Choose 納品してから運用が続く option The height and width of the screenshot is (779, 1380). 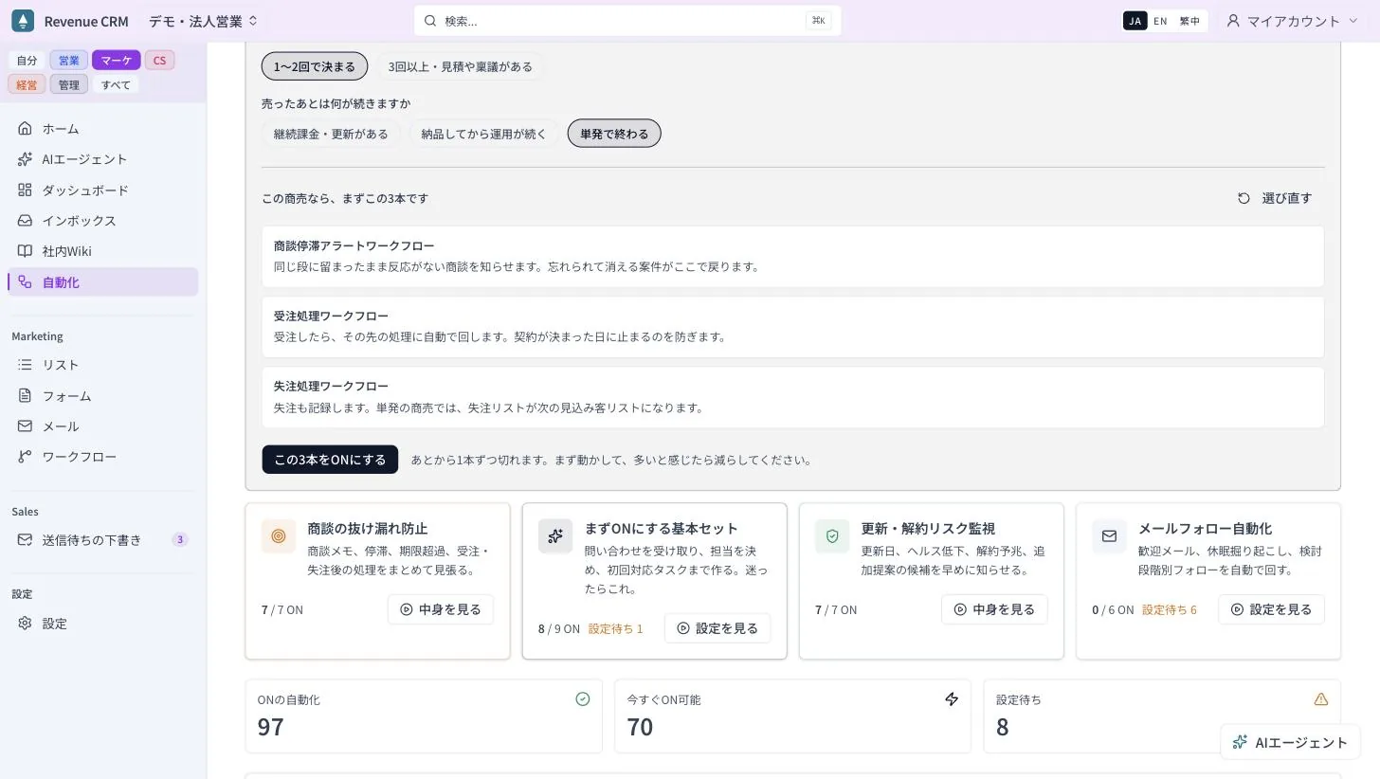[484, 134]
